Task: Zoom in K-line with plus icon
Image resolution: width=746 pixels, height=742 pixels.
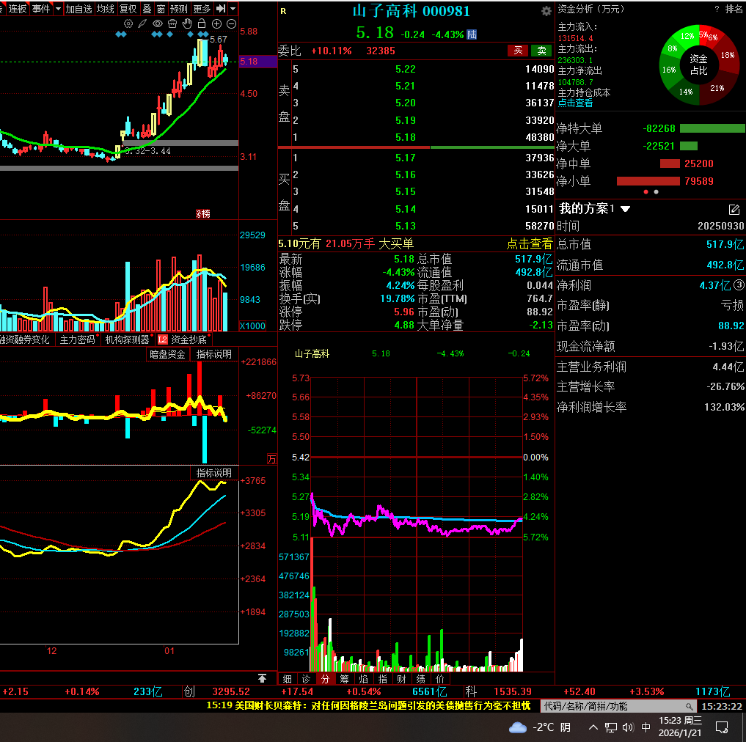Action: tap(216, 23)
